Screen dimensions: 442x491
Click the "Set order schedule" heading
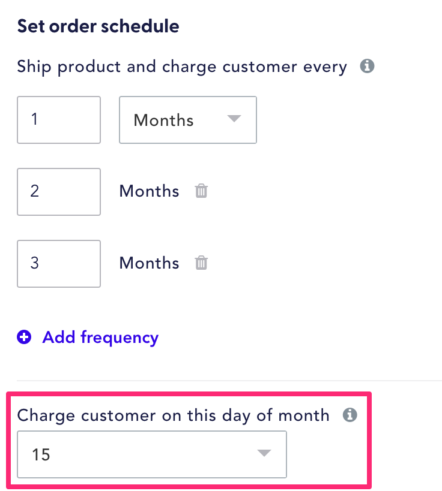[98, 26]
